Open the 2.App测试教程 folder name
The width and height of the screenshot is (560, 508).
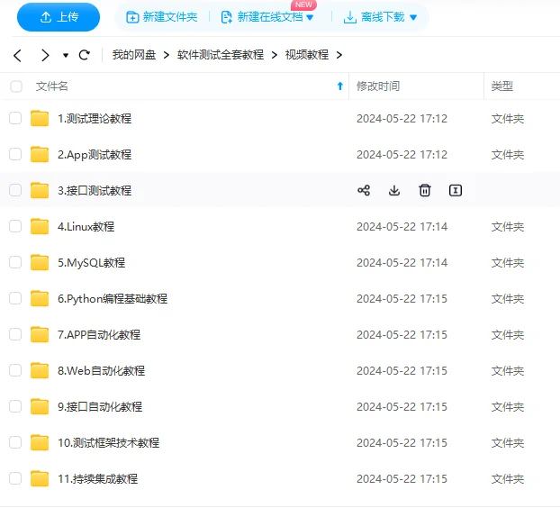point(95,155)
